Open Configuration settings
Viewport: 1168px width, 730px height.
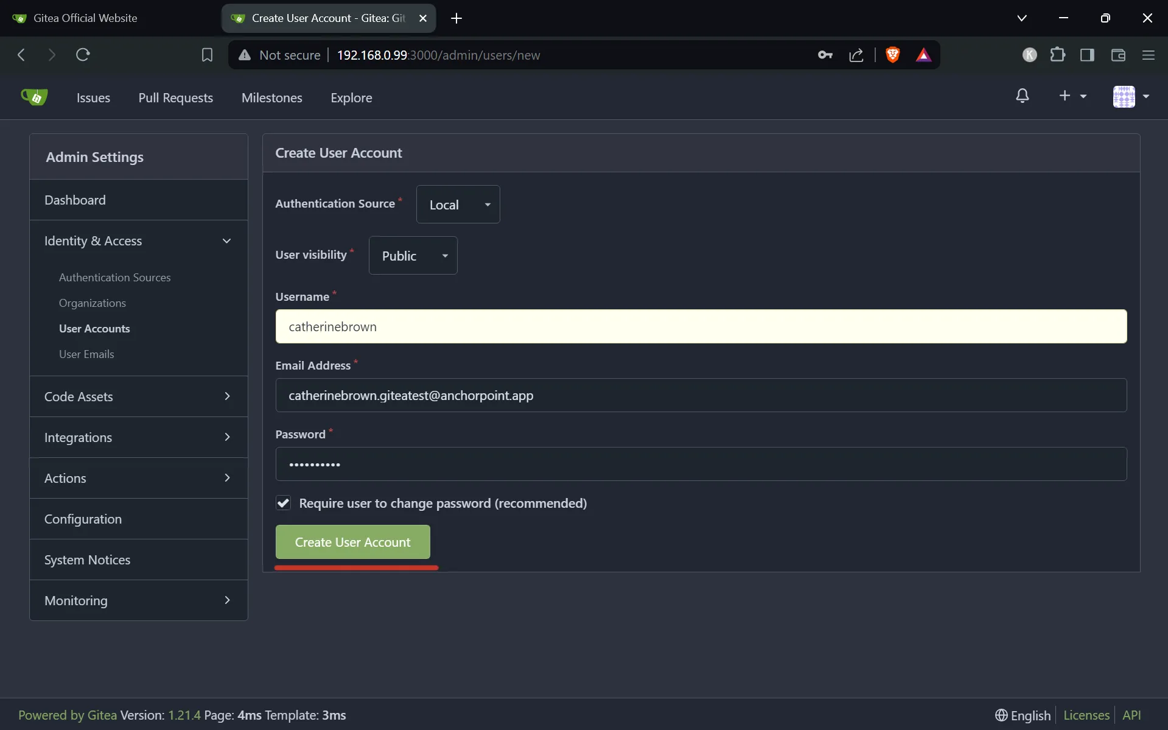click(139, 519)
